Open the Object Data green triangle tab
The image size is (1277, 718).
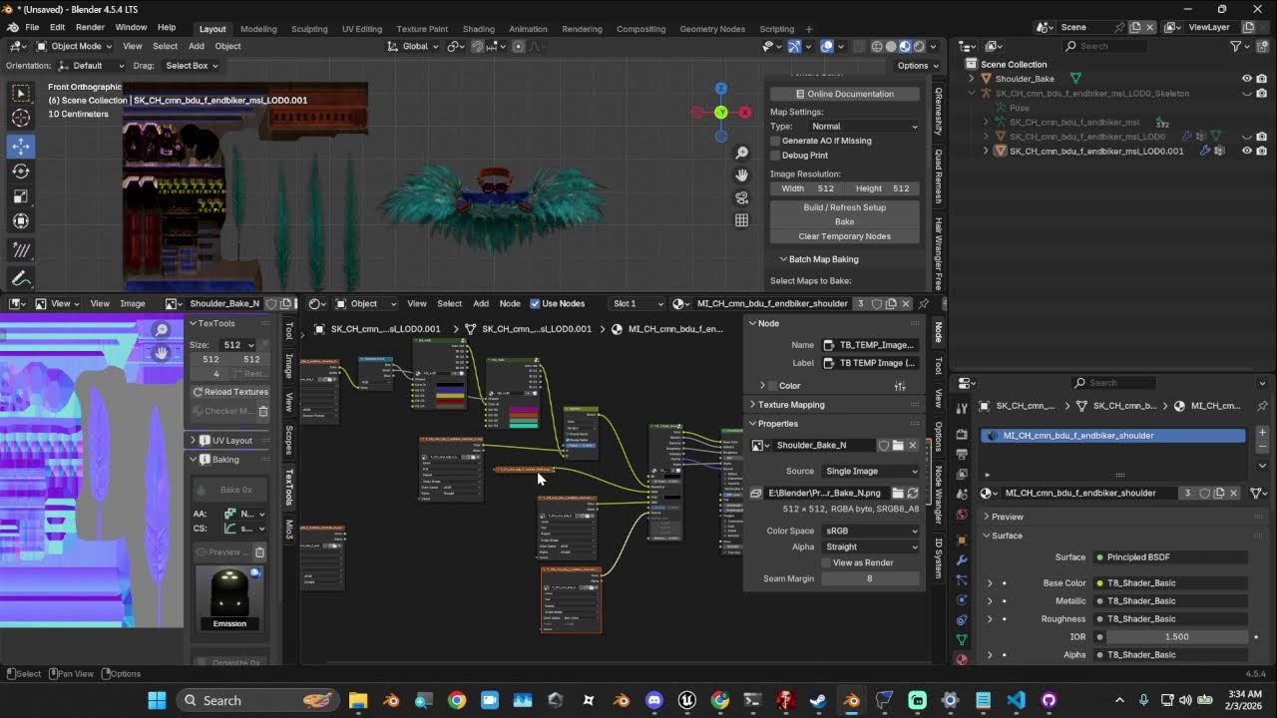[x=962, y=639]
